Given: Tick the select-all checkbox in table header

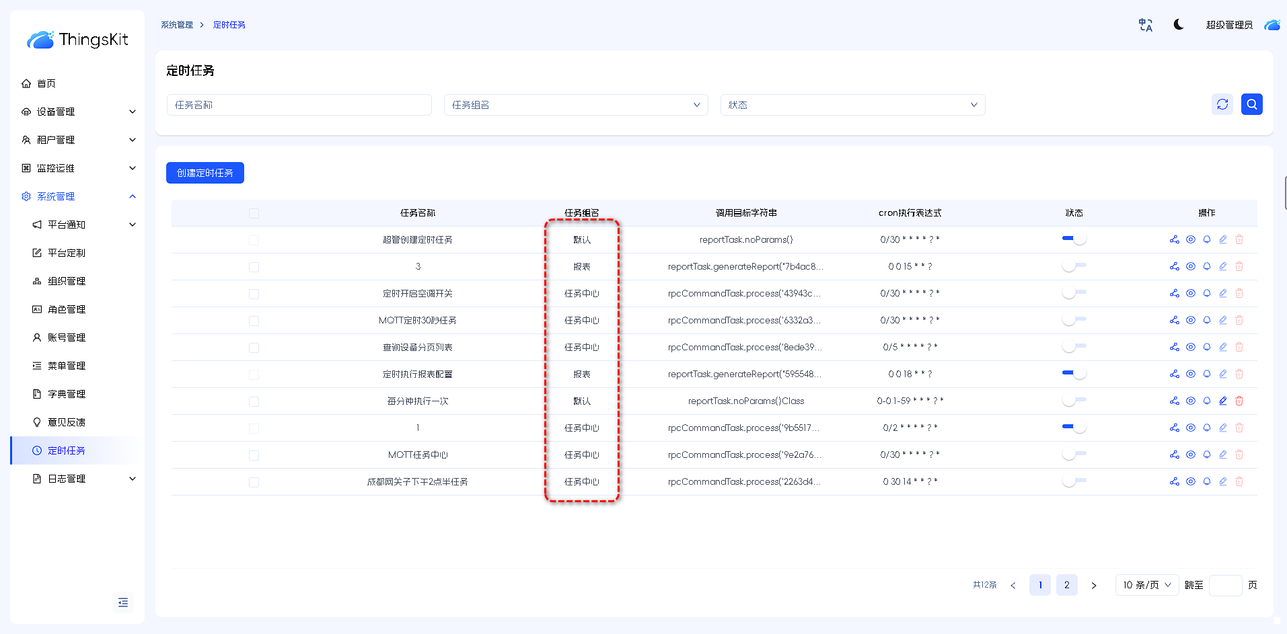Looking at the screenshot, I should (x=254, y=213).
